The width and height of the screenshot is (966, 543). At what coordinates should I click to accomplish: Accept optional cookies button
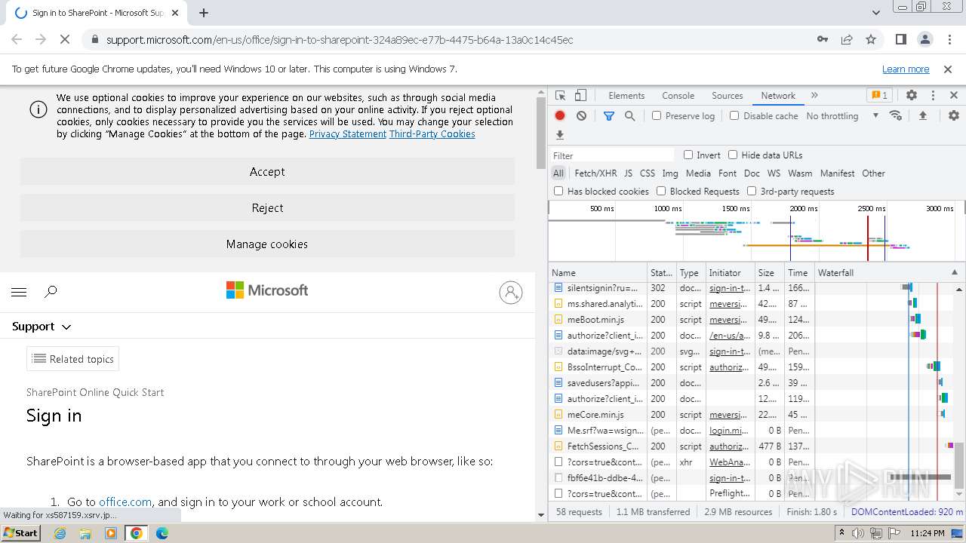point(267,172)
